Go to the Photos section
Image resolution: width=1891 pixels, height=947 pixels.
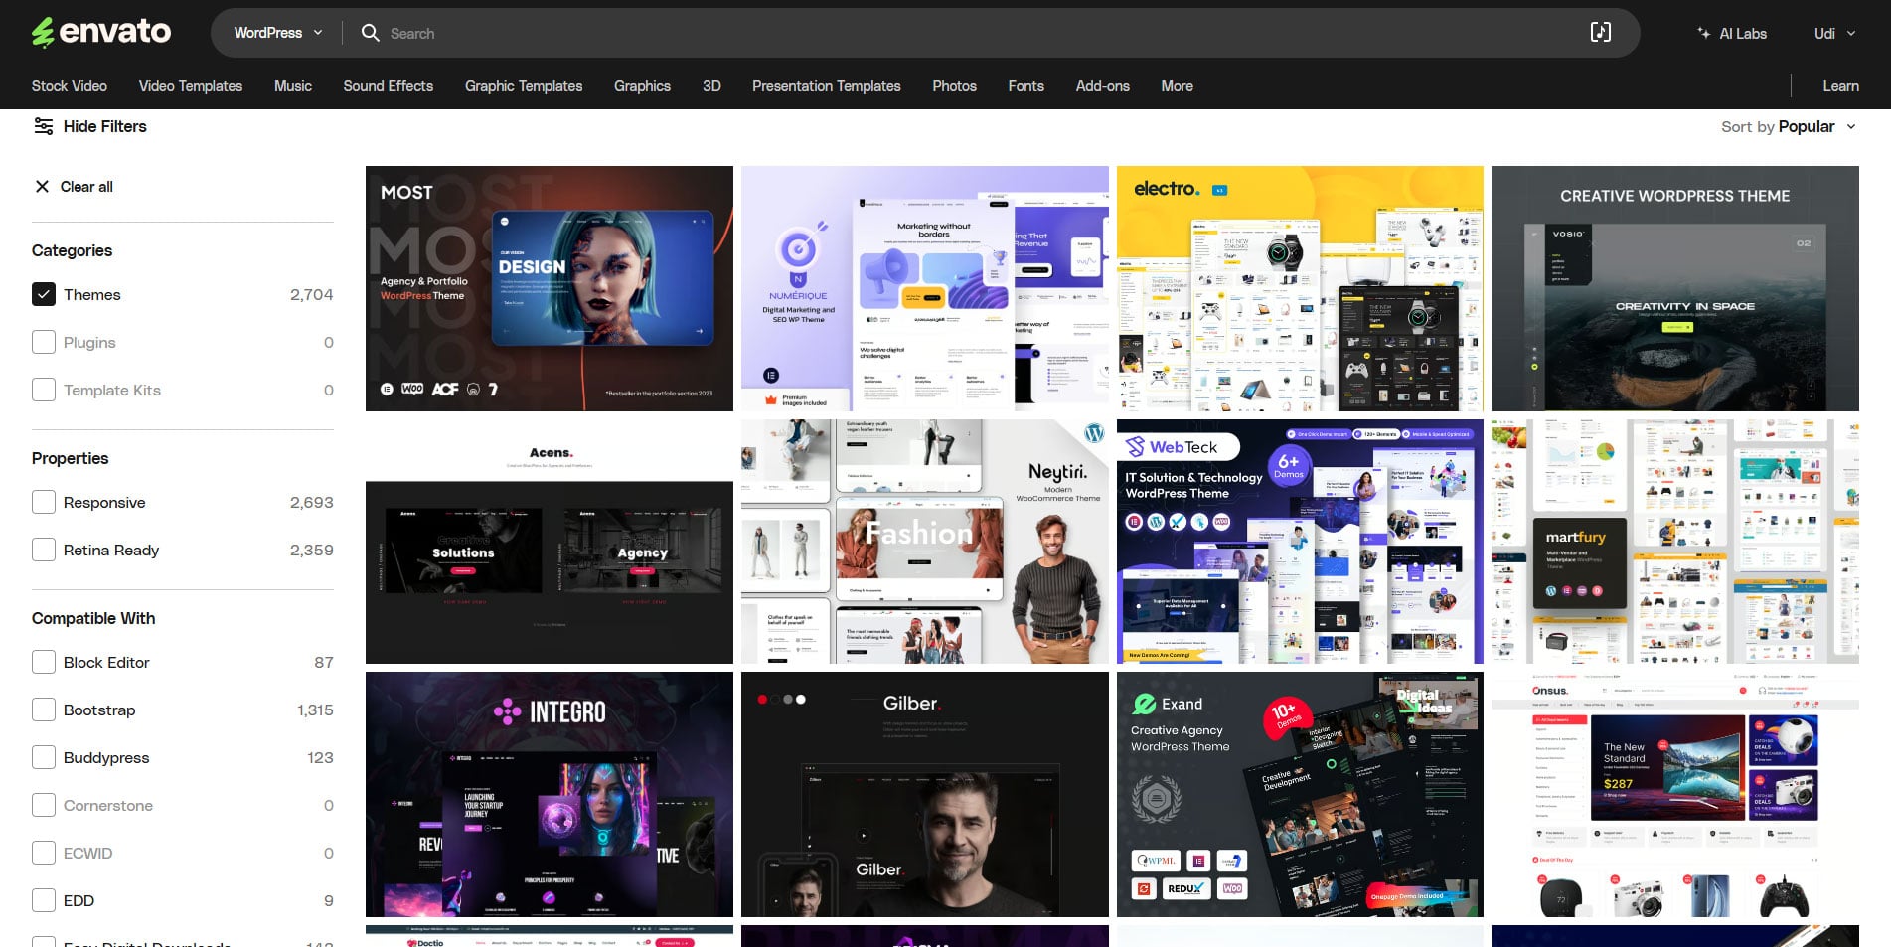coord(954,86)
